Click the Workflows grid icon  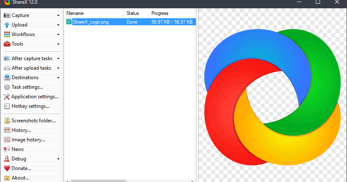coord(7,34)
